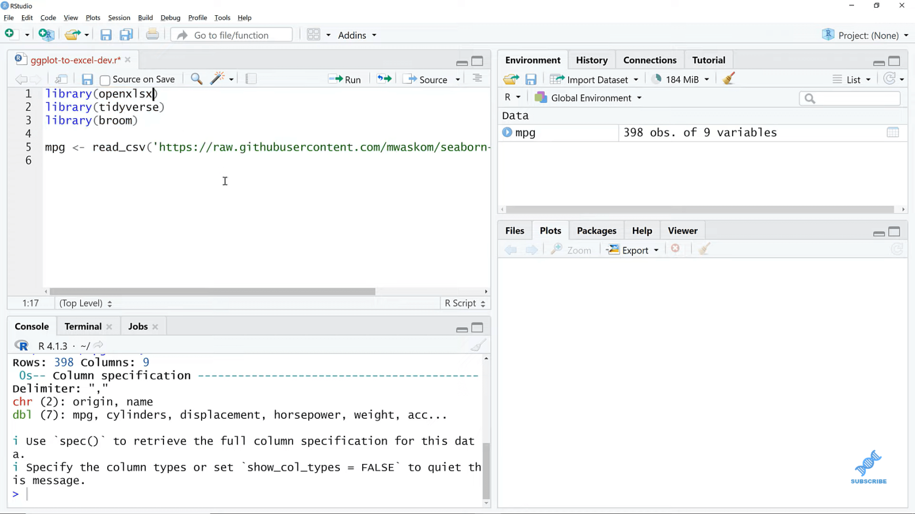This screenshot has height=514, width=915.
Task: Show editor in new window icon
Action: coord(61,79)
